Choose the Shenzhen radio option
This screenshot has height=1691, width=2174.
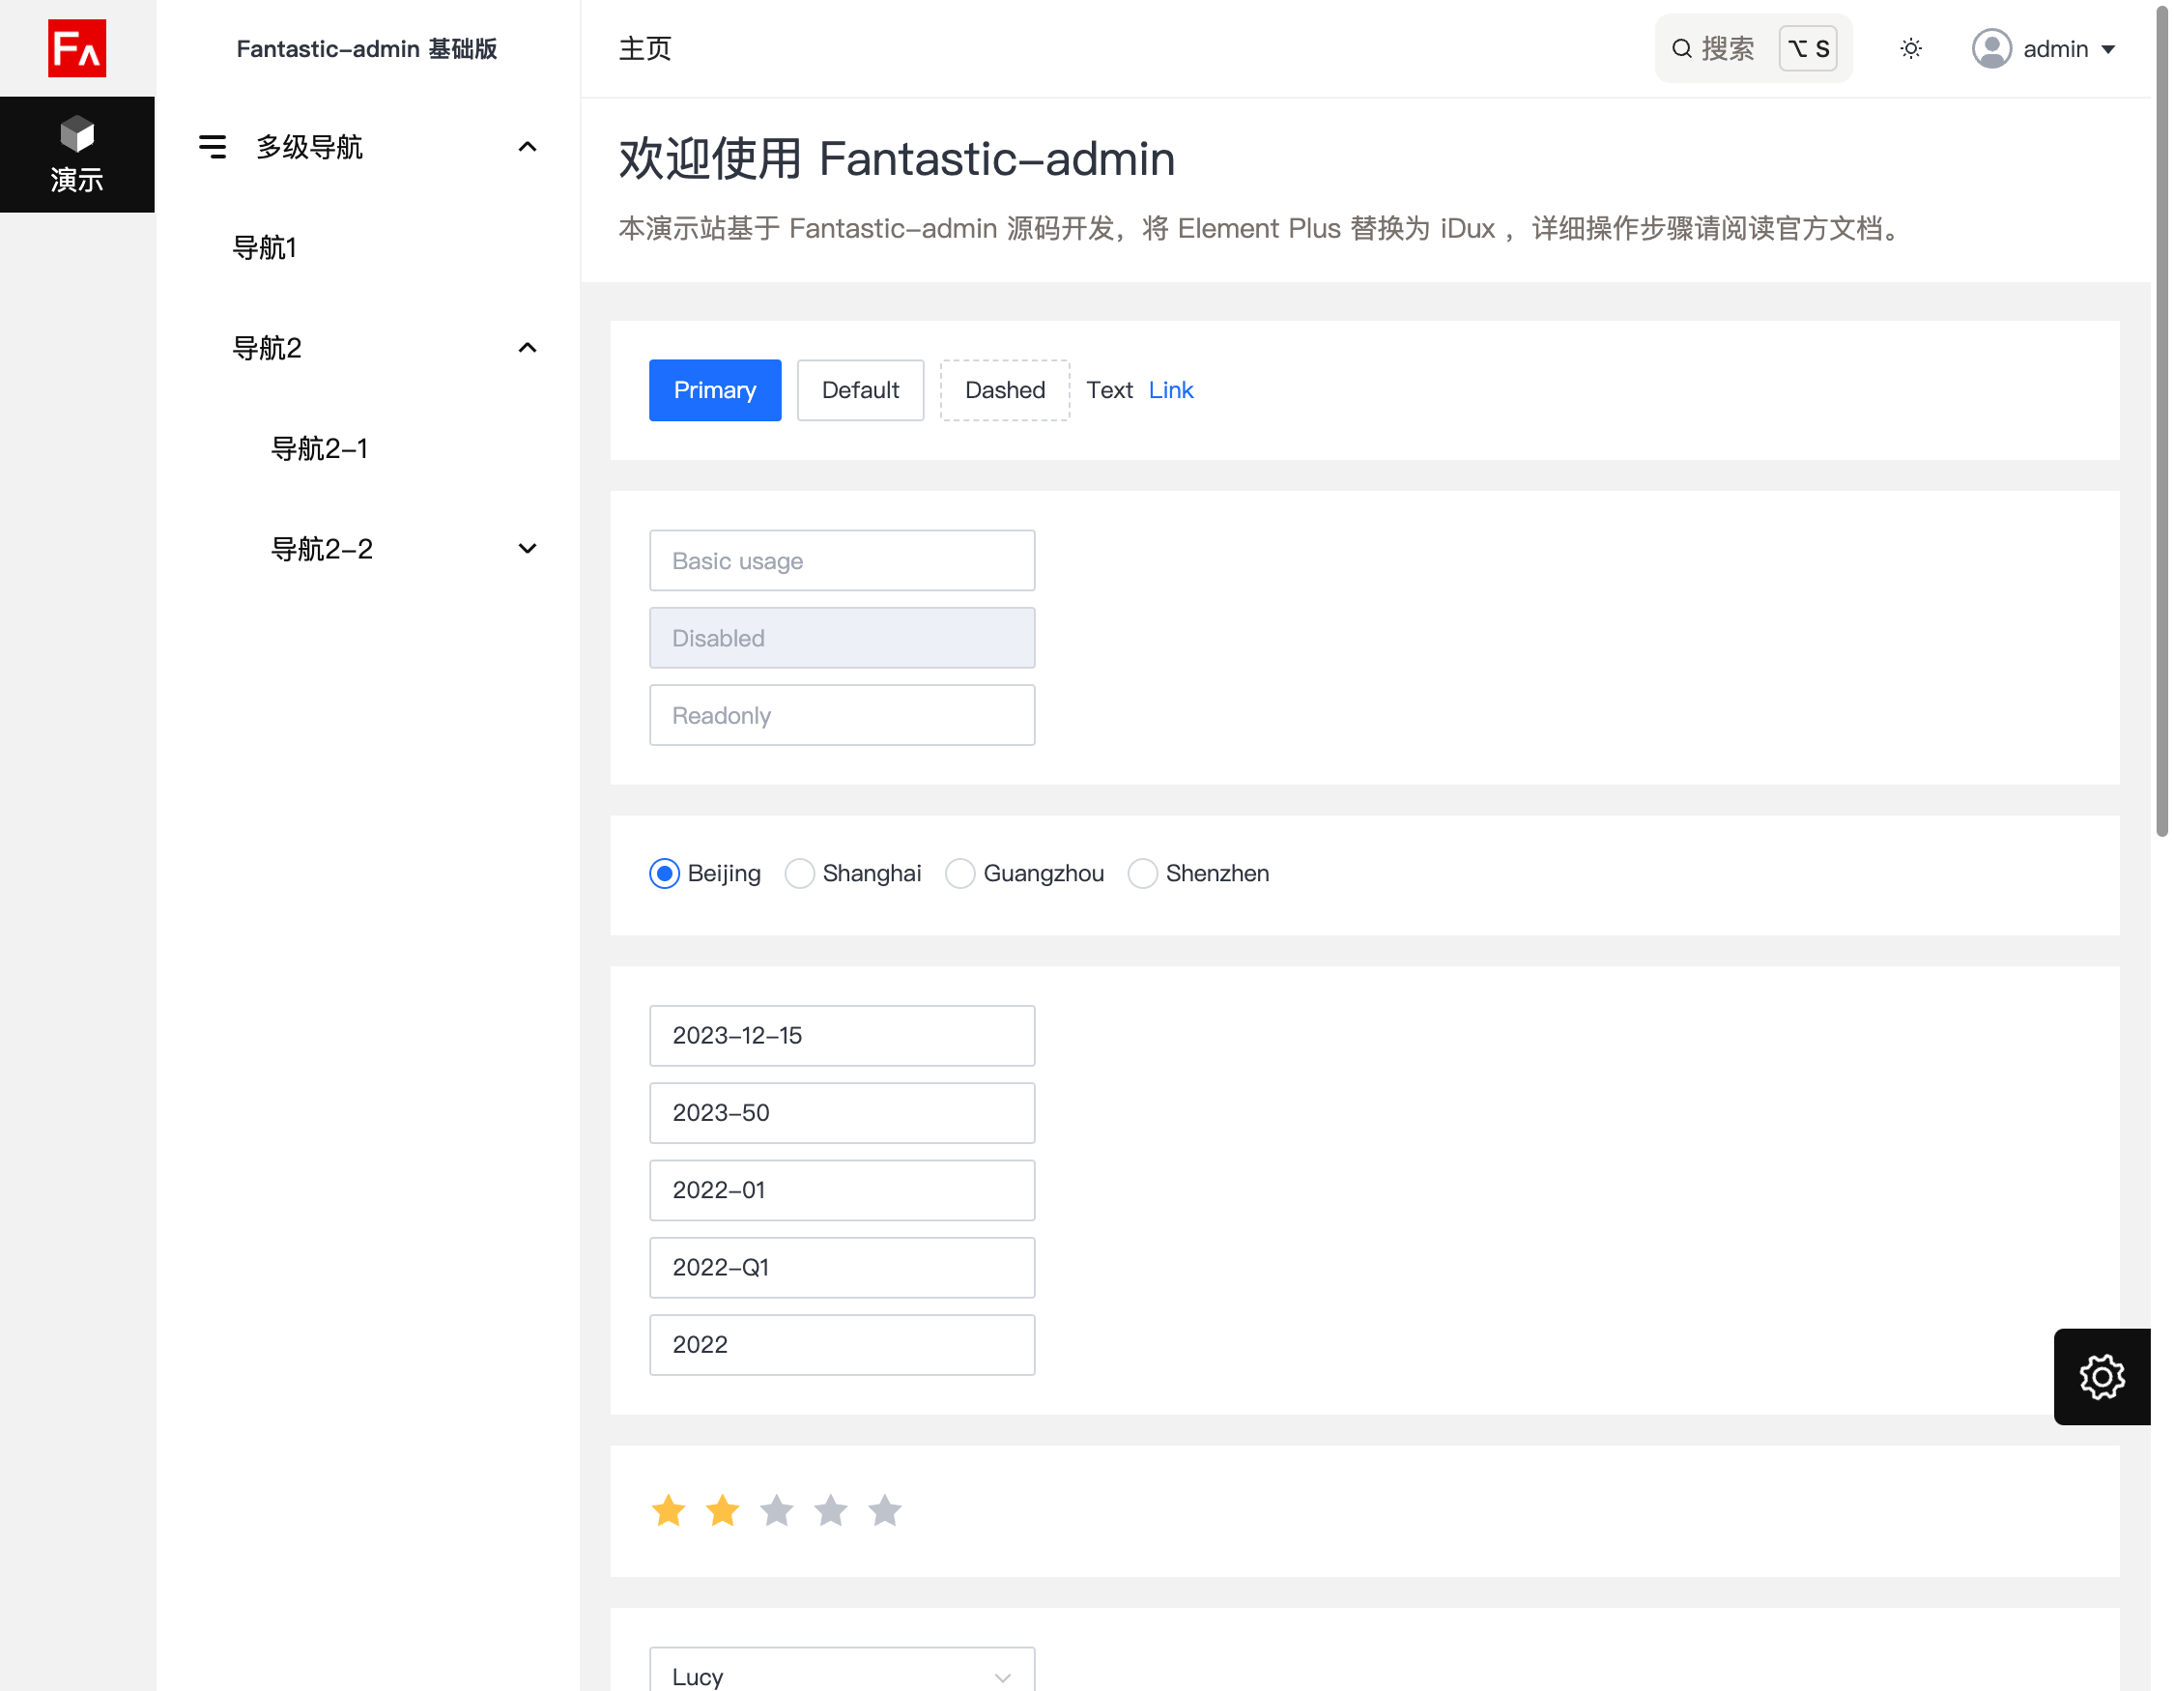pyautogui.click(x=1142, y=874)
